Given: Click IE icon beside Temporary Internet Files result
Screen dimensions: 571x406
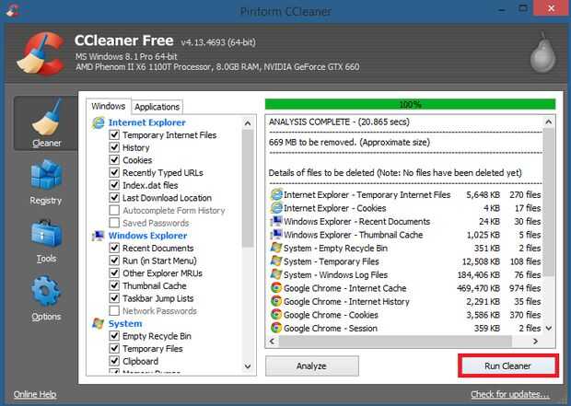Looking at the screenshot, I should pyautogui.click(x=277, y=195).
